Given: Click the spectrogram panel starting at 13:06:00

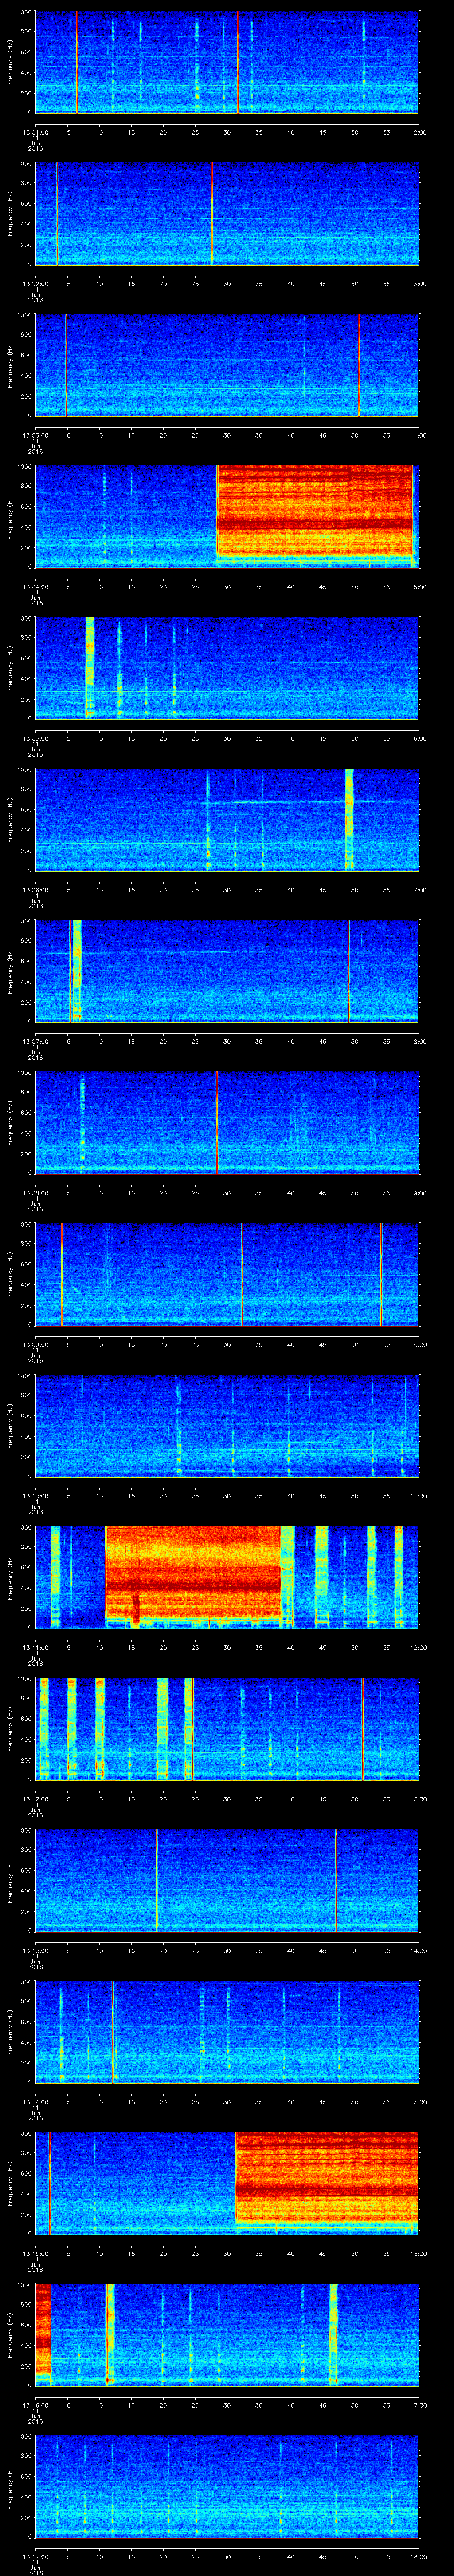Looking at the screenshot, I should coord(227,819).
